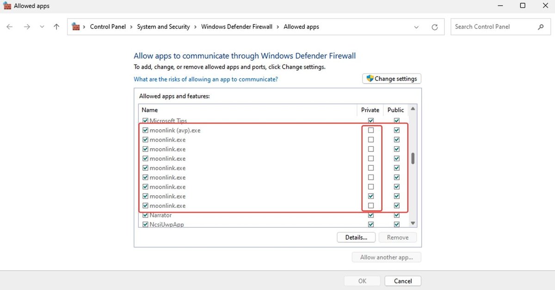Sort by the Name column header
This screenshot has width=555, height=290.
(248, 110)
